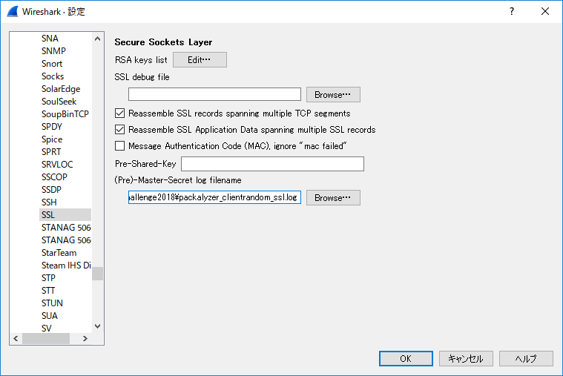The image size is (563, 376).
Task: Click the キャンセル button
Action: pyautogui.click(x=466, y=358)
